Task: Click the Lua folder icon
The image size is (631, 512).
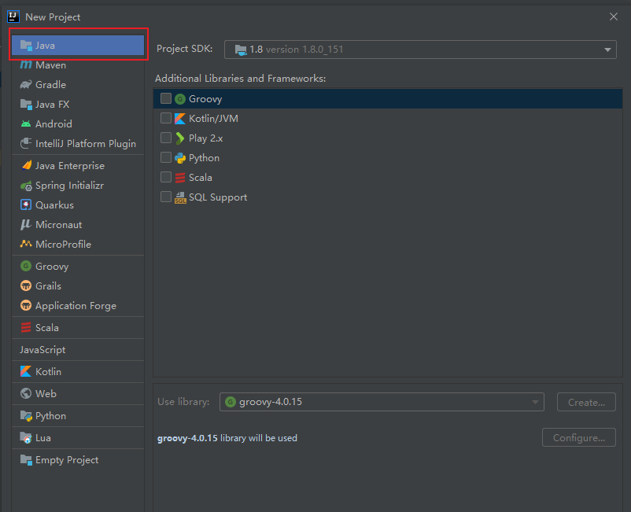Action: [26, 437]
